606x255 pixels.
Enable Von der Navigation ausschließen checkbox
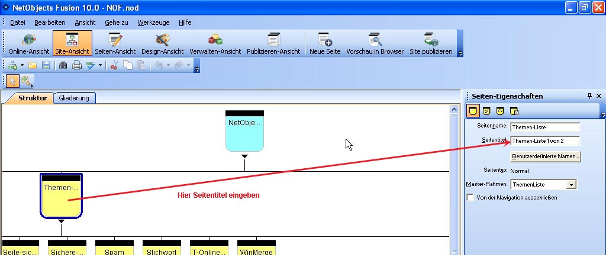click(x=470, y=198)
